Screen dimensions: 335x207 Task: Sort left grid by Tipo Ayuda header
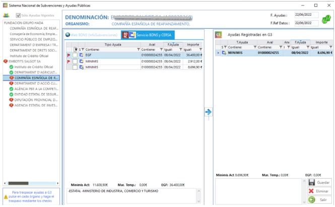pyautogui.click(x=113, y=45)
